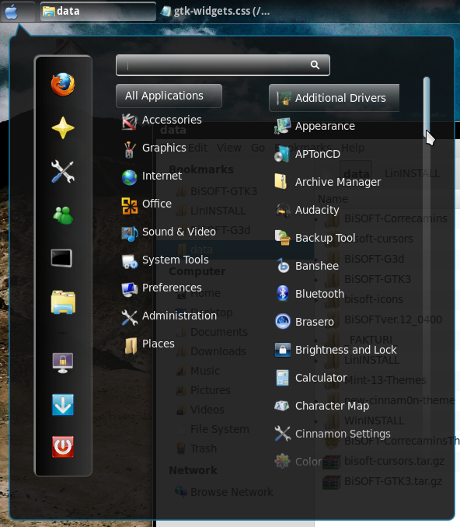Click the Preferences category icon
This screenshot has width=460, height=527.
tap(129, 289)
